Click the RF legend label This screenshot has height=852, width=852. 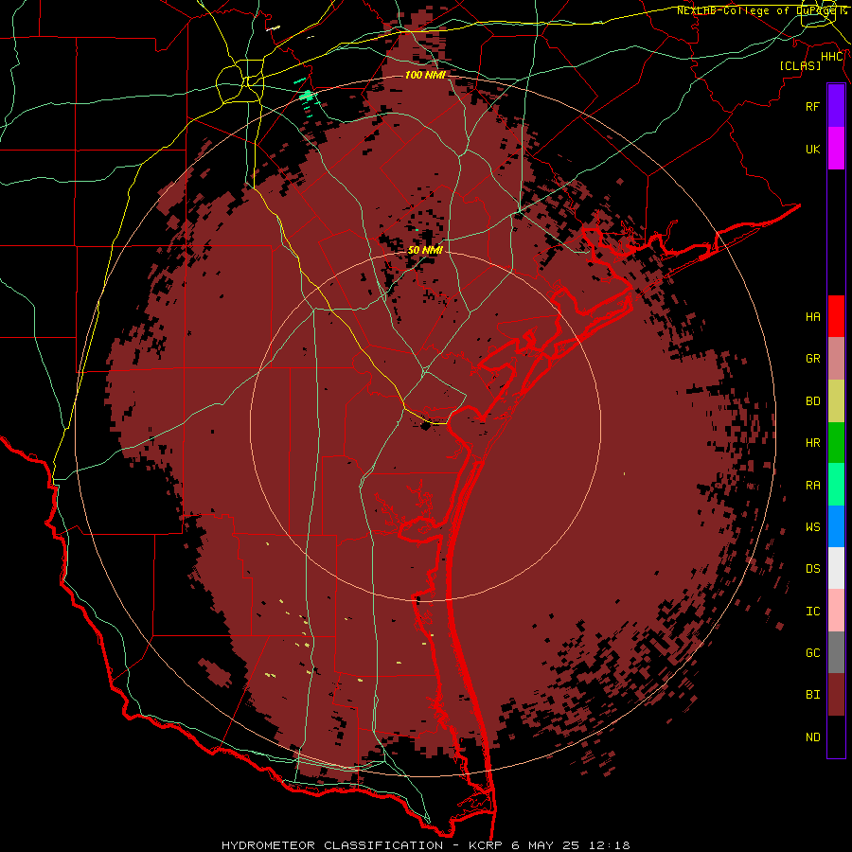(812, 106)
